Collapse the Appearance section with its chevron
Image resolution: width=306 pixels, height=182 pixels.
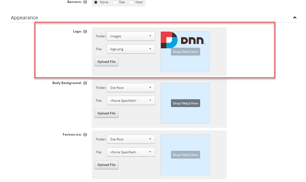click(x=295, y=17)
